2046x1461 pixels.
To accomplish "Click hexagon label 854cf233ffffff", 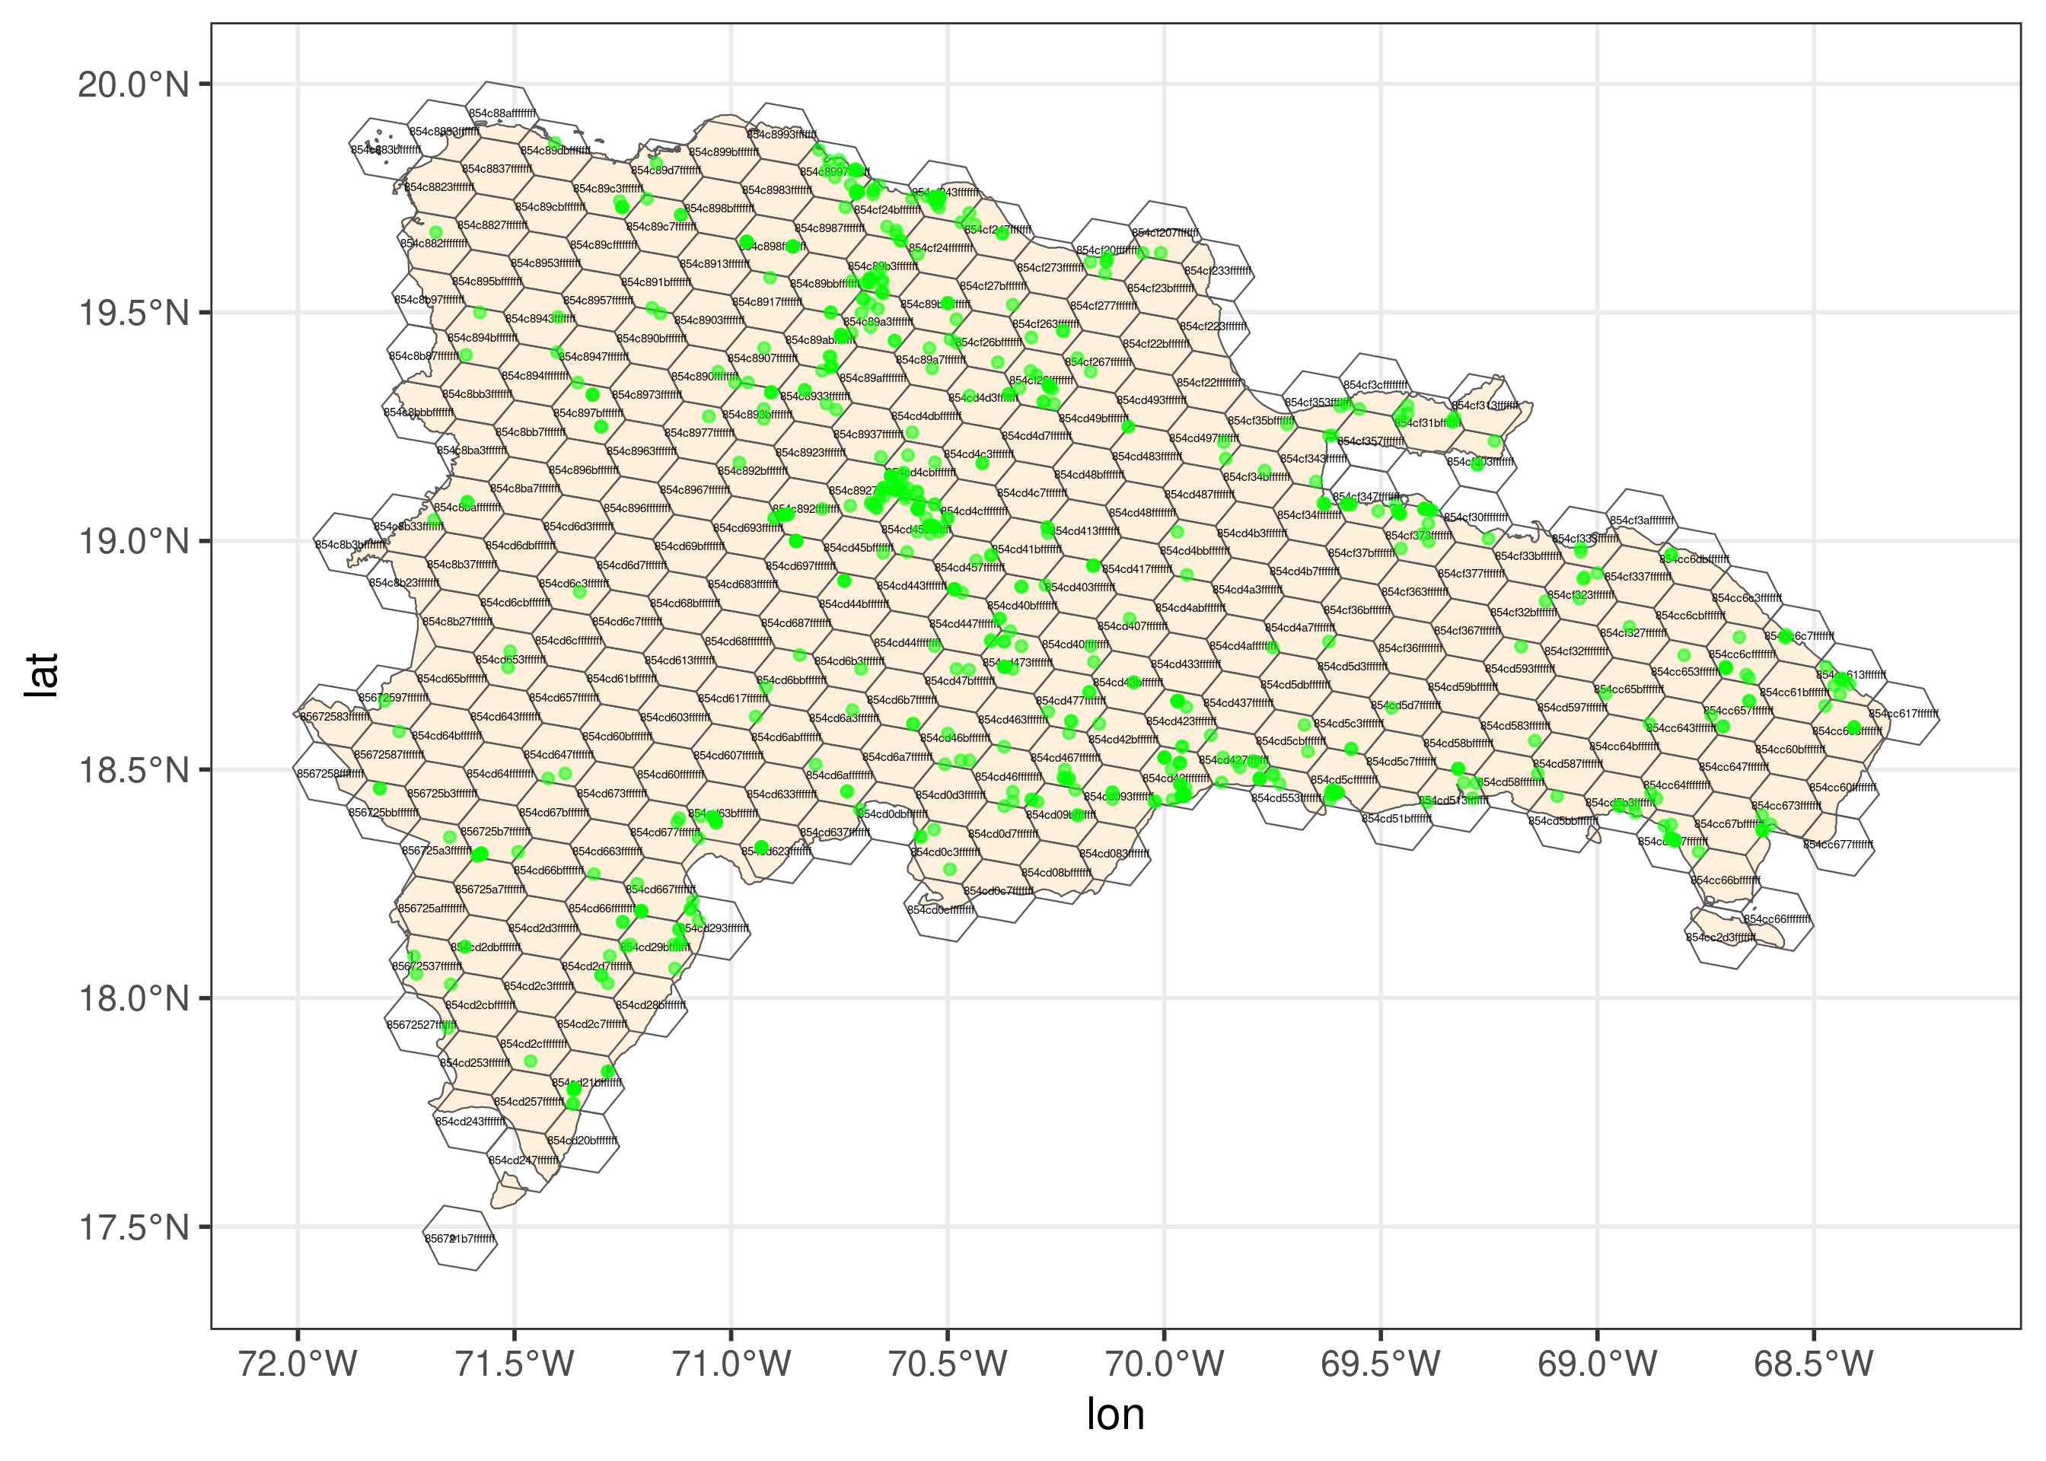I will point(1217,271).
